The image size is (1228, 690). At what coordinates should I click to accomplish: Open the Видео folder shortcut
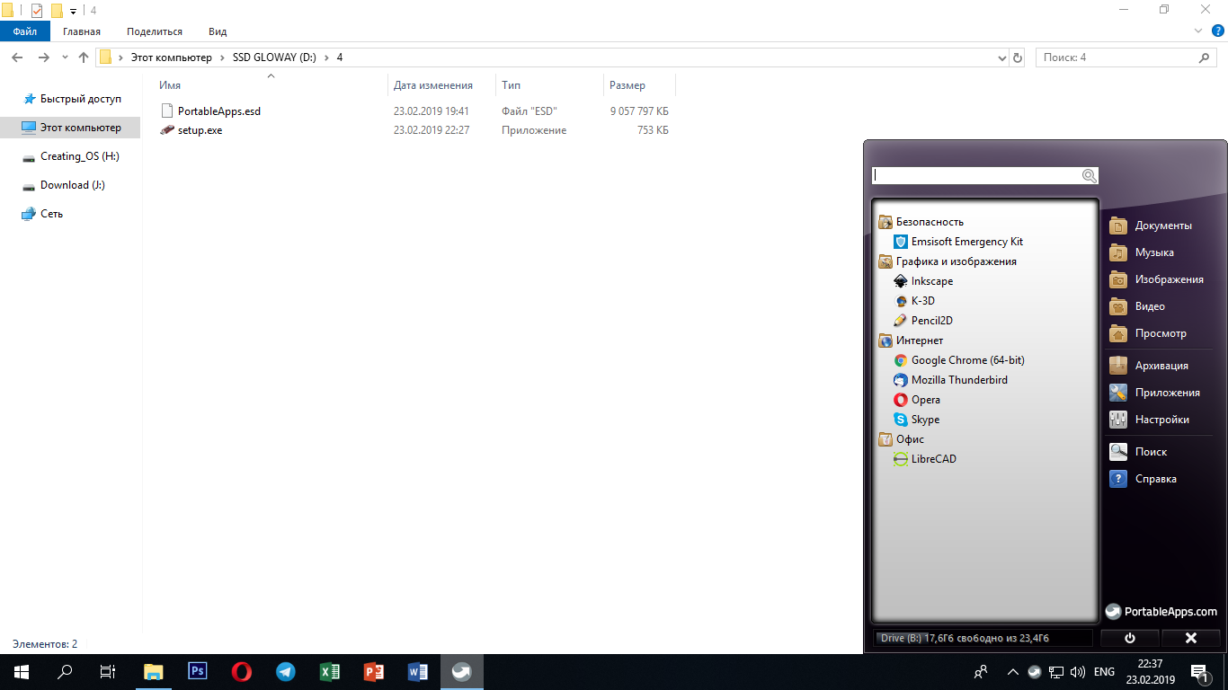[1137, 306]
